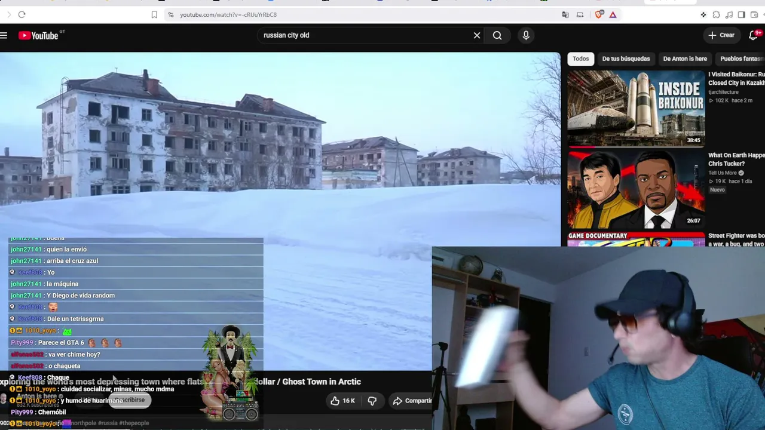Open site settings icon beside the URL
Image resolution: width=765 pixels, height=430 pixels.
[x=170, y=14]
